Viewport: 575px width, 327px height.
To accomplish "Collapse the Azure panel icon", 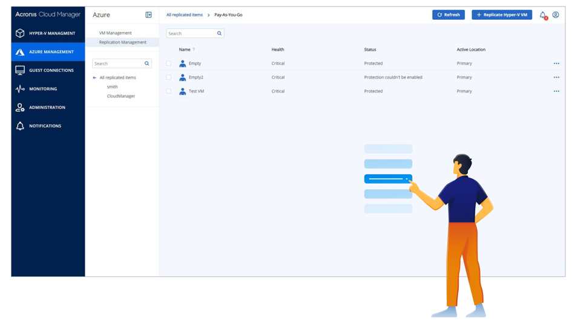I will click(x=148, y=15).
